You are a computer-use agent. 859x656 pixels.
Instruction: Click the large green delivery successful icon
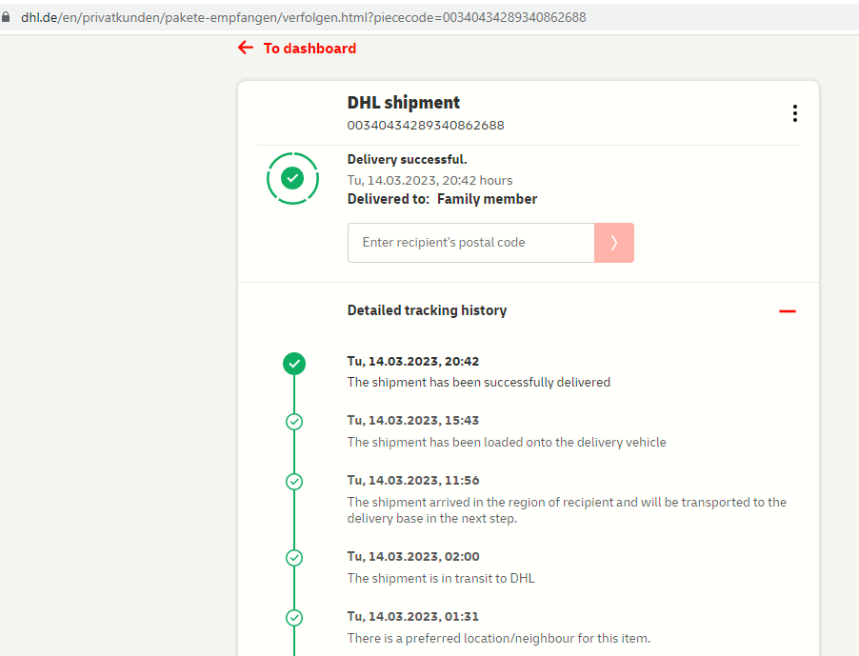click(x=292, y=178)
